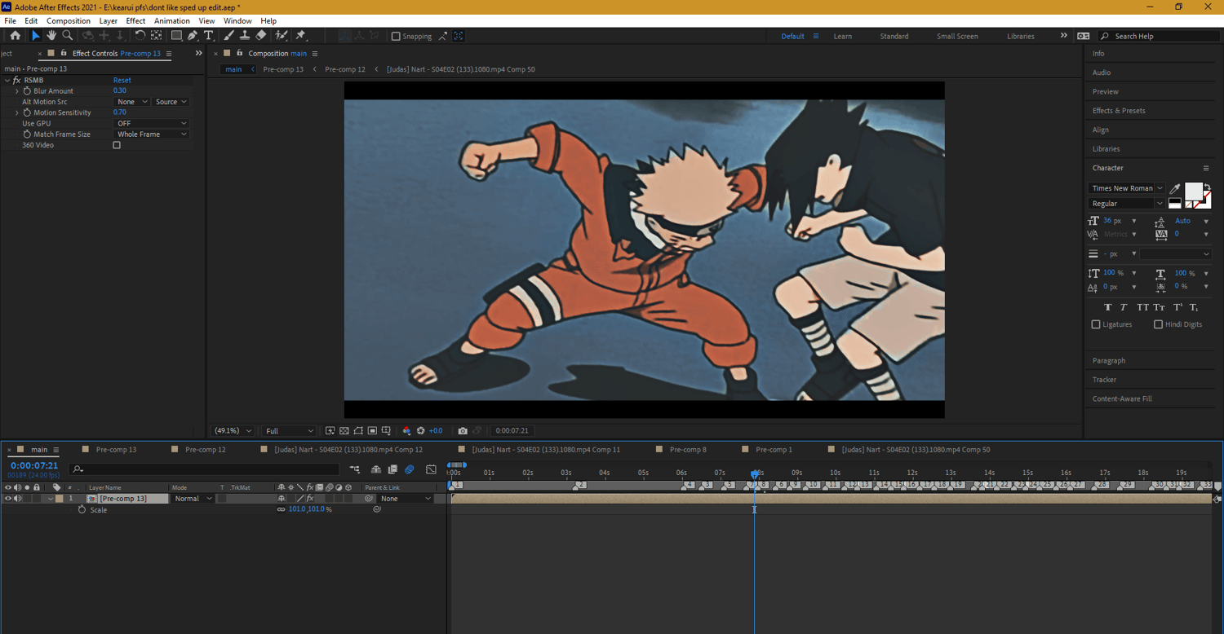Open the Effects & Presets panel

(1119, 111)
